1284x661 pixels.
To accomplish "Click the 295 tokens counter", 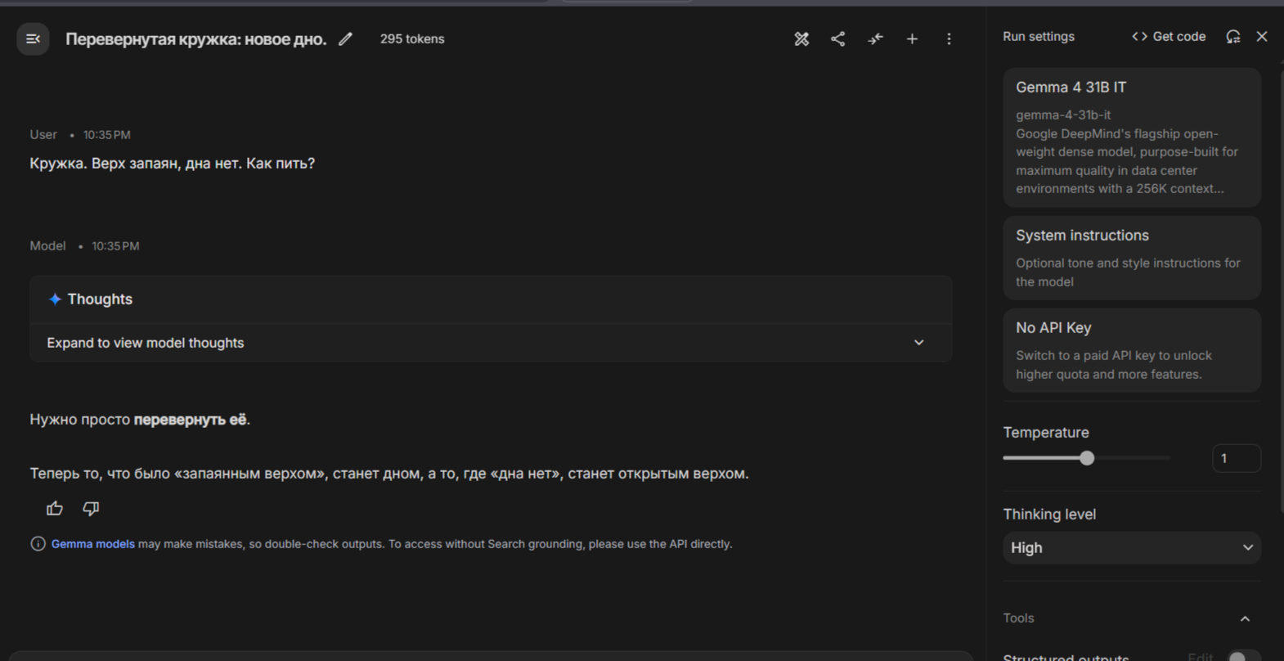I will [x=412, y=38].
